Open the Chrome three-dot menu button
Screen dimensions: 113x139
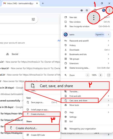[x=109, y=10]
